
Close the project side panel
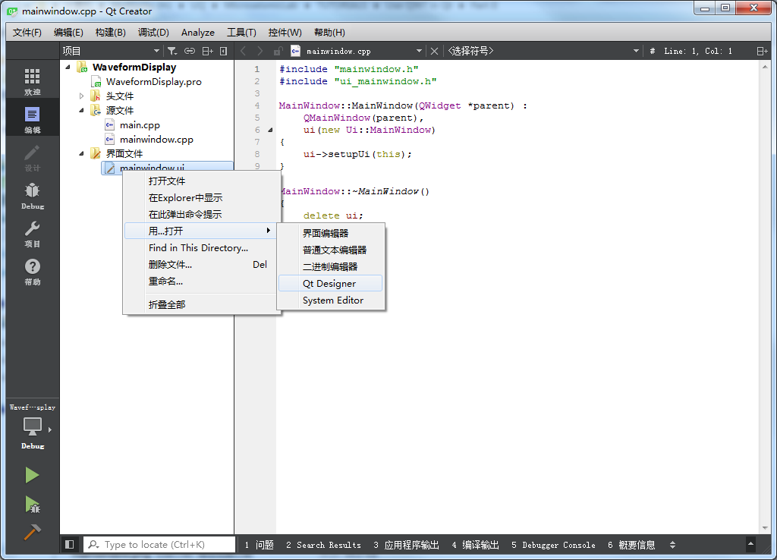pos(224,51)
